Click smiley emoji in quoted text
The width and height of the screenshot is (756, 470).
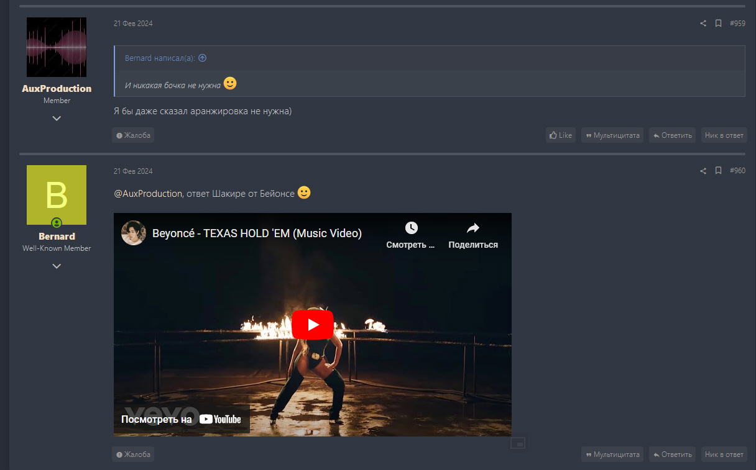(x=230, y=83)
